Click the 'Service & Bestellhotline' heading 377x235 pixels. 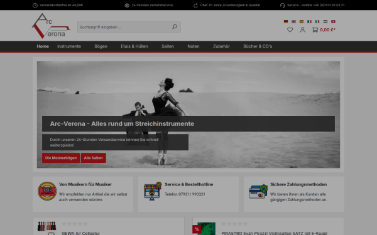point(189,184)
